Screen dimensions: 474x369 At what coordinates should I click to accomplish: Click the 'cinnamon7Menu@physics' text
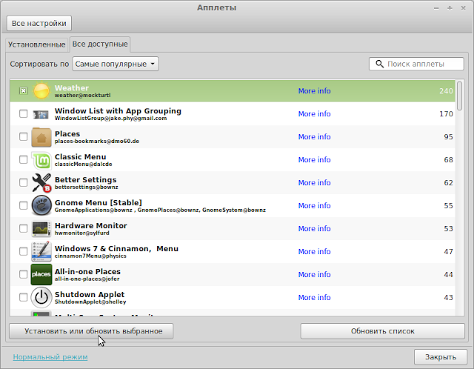coord(90,256)
